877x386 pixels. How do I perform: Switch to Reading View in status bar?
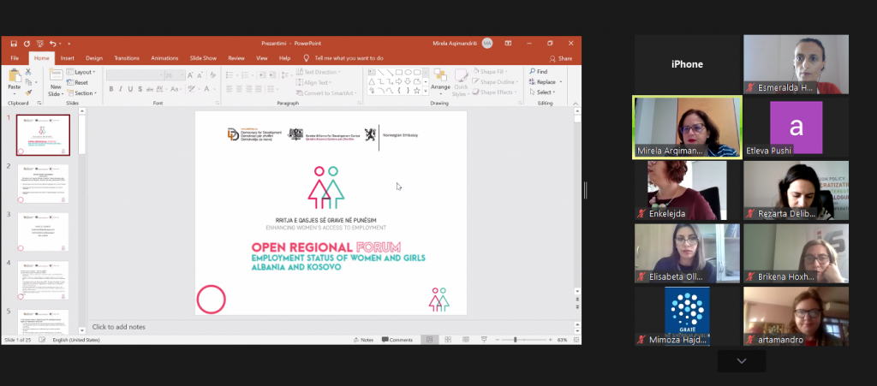(465, 340)
